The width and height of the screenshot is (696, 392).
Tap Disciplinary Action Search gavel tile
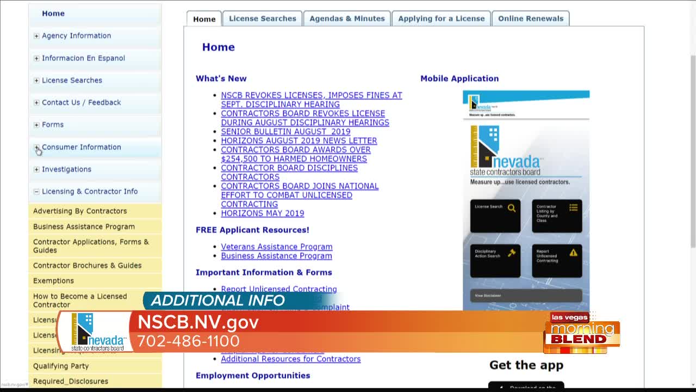(x=495, y=261)
